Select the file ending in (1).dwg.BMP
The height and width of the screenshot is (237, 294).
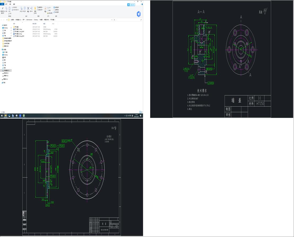pos(35,32)
